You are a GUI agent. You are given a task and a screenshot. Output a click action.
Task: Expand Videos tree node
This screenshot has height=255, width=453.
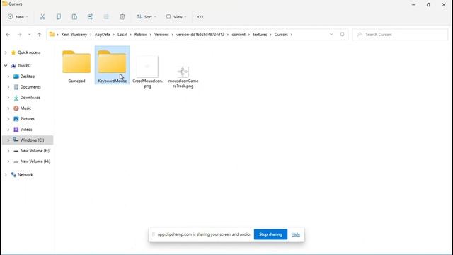[x=8, y=130]
